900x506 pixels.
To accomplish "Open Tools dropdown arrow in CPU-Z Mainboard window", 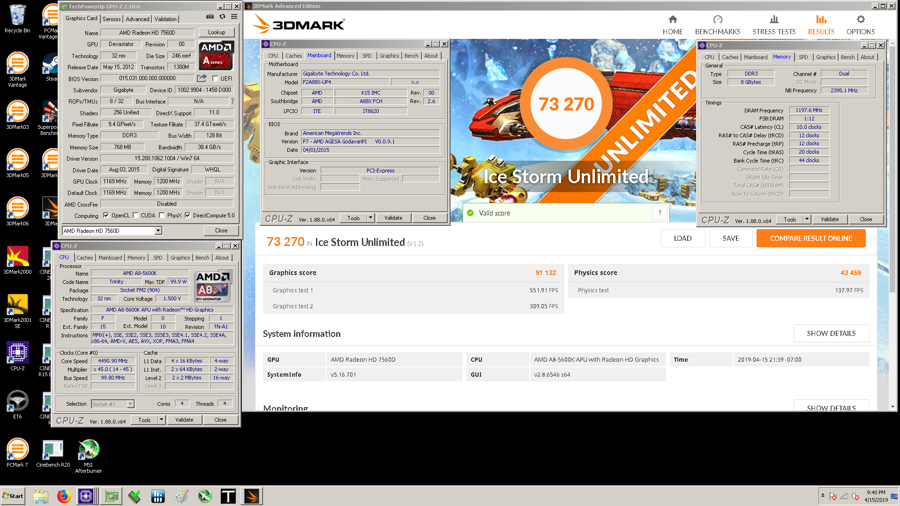I will (370, 218).
